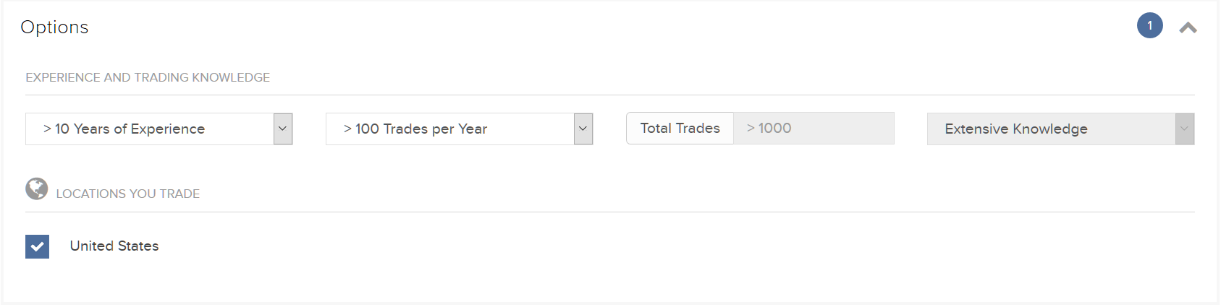
Task: Click the blue badge showing 1
Action: click(1150, 25)
